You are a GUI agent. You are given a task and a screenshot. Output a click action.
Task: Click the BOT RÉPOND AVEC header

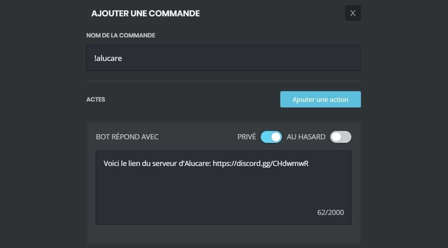[x=127, y=137]
